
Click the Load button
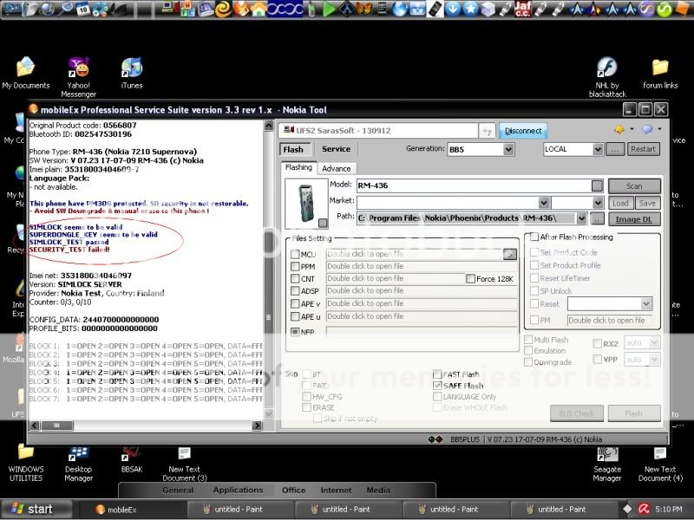pyautogui.click(x=620, y=203)
